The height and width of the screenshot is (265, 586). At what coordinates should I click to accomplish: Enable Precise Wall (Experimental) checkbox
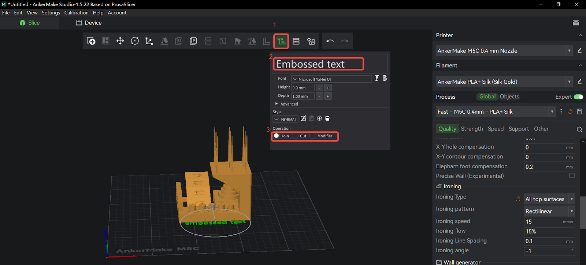[572, 176]
